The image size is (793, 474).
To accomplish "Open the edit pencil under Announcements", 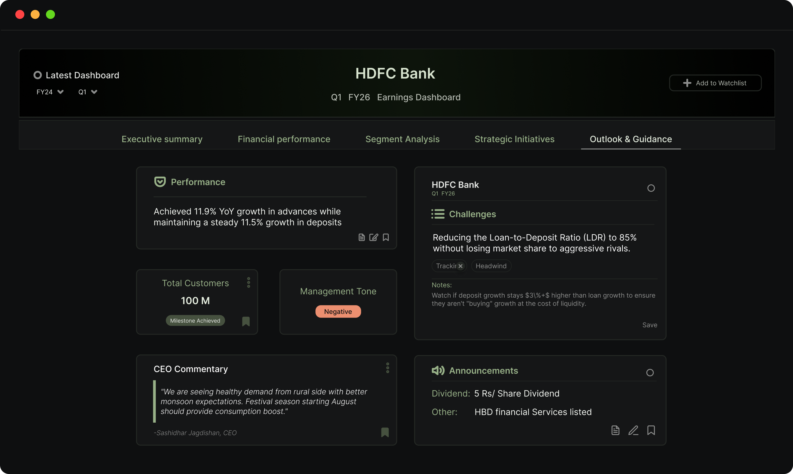I will pyautogui.click(x=633, y=430).
